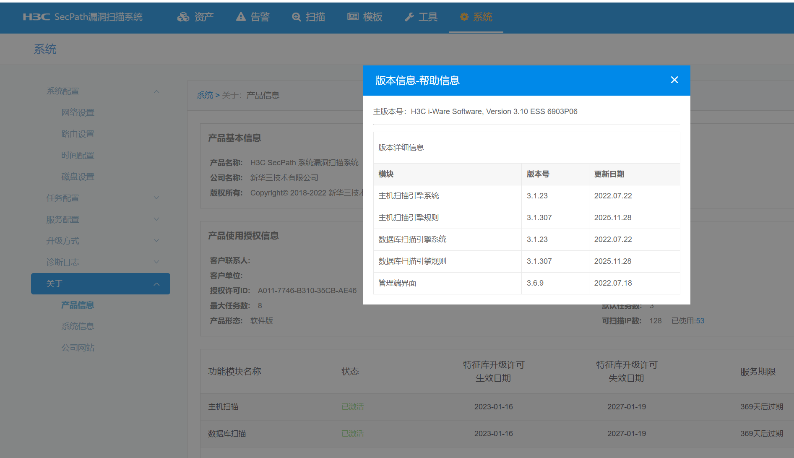The height and width of the screenshot is (458, 794).
Task: Click the 系统 breadcrumb link
Action: tap(205, 95)
